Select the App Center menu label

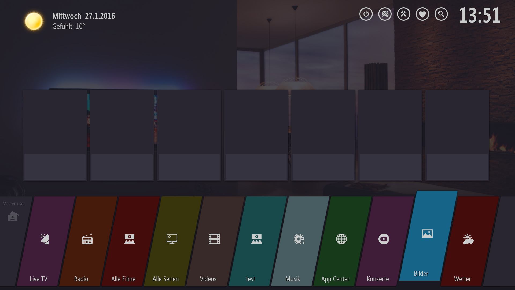click(335, 279)
